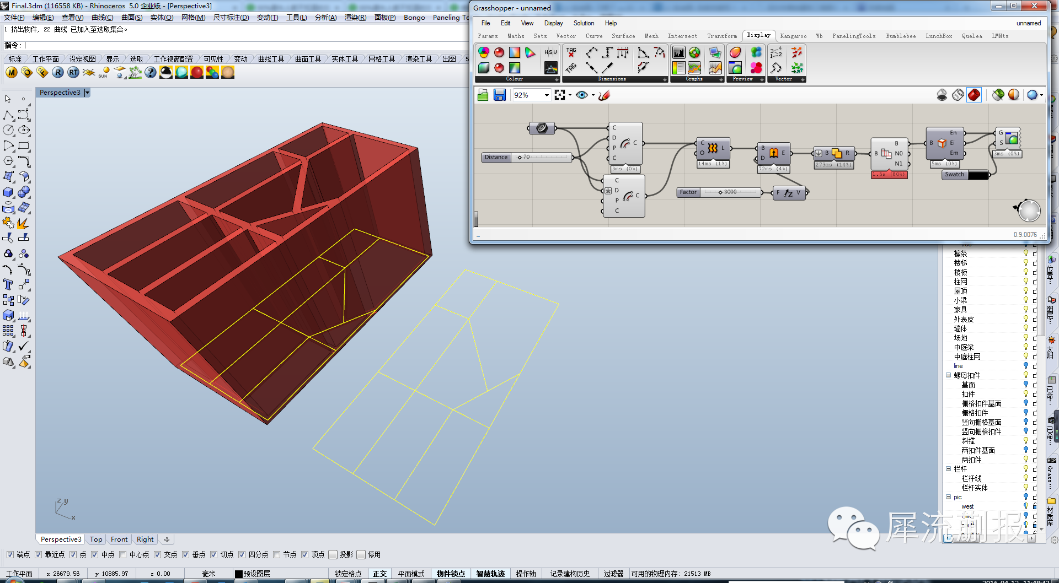
Task: Collapse the 栏杆 layer group
Action: [x=949, y=469]
